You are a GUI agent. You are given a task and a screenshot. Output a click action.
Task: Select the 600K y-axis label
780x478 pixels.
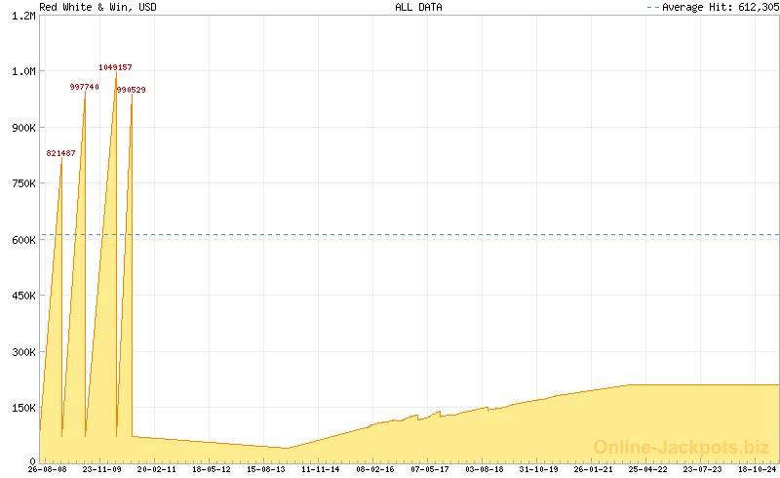coord(22,240)
